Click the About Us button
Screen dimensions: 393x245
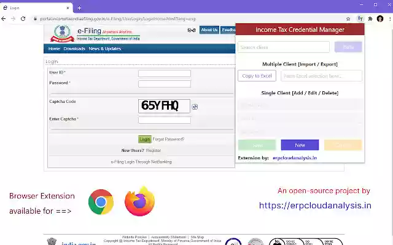(x=209, y=30)
